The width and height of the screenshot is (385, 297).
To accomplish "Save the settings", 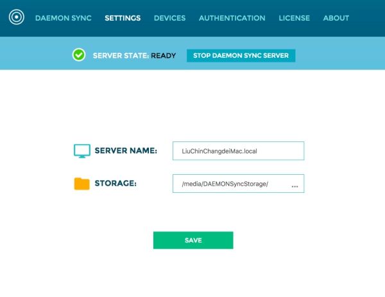I will 193,240.
